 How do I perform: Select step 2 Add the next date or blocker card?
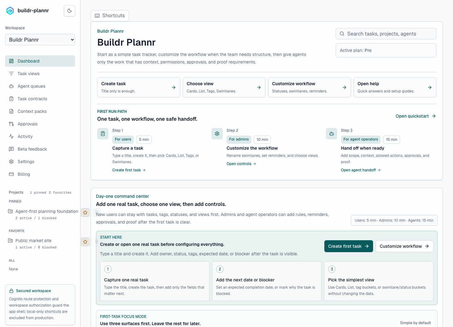click(267, 281)
